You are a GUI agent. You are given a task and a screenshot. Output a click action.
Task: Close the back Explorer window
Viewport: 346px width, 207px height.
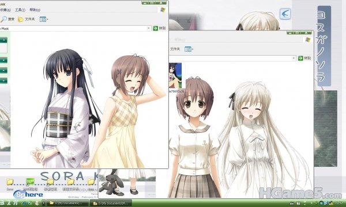[x=307, y=33]
